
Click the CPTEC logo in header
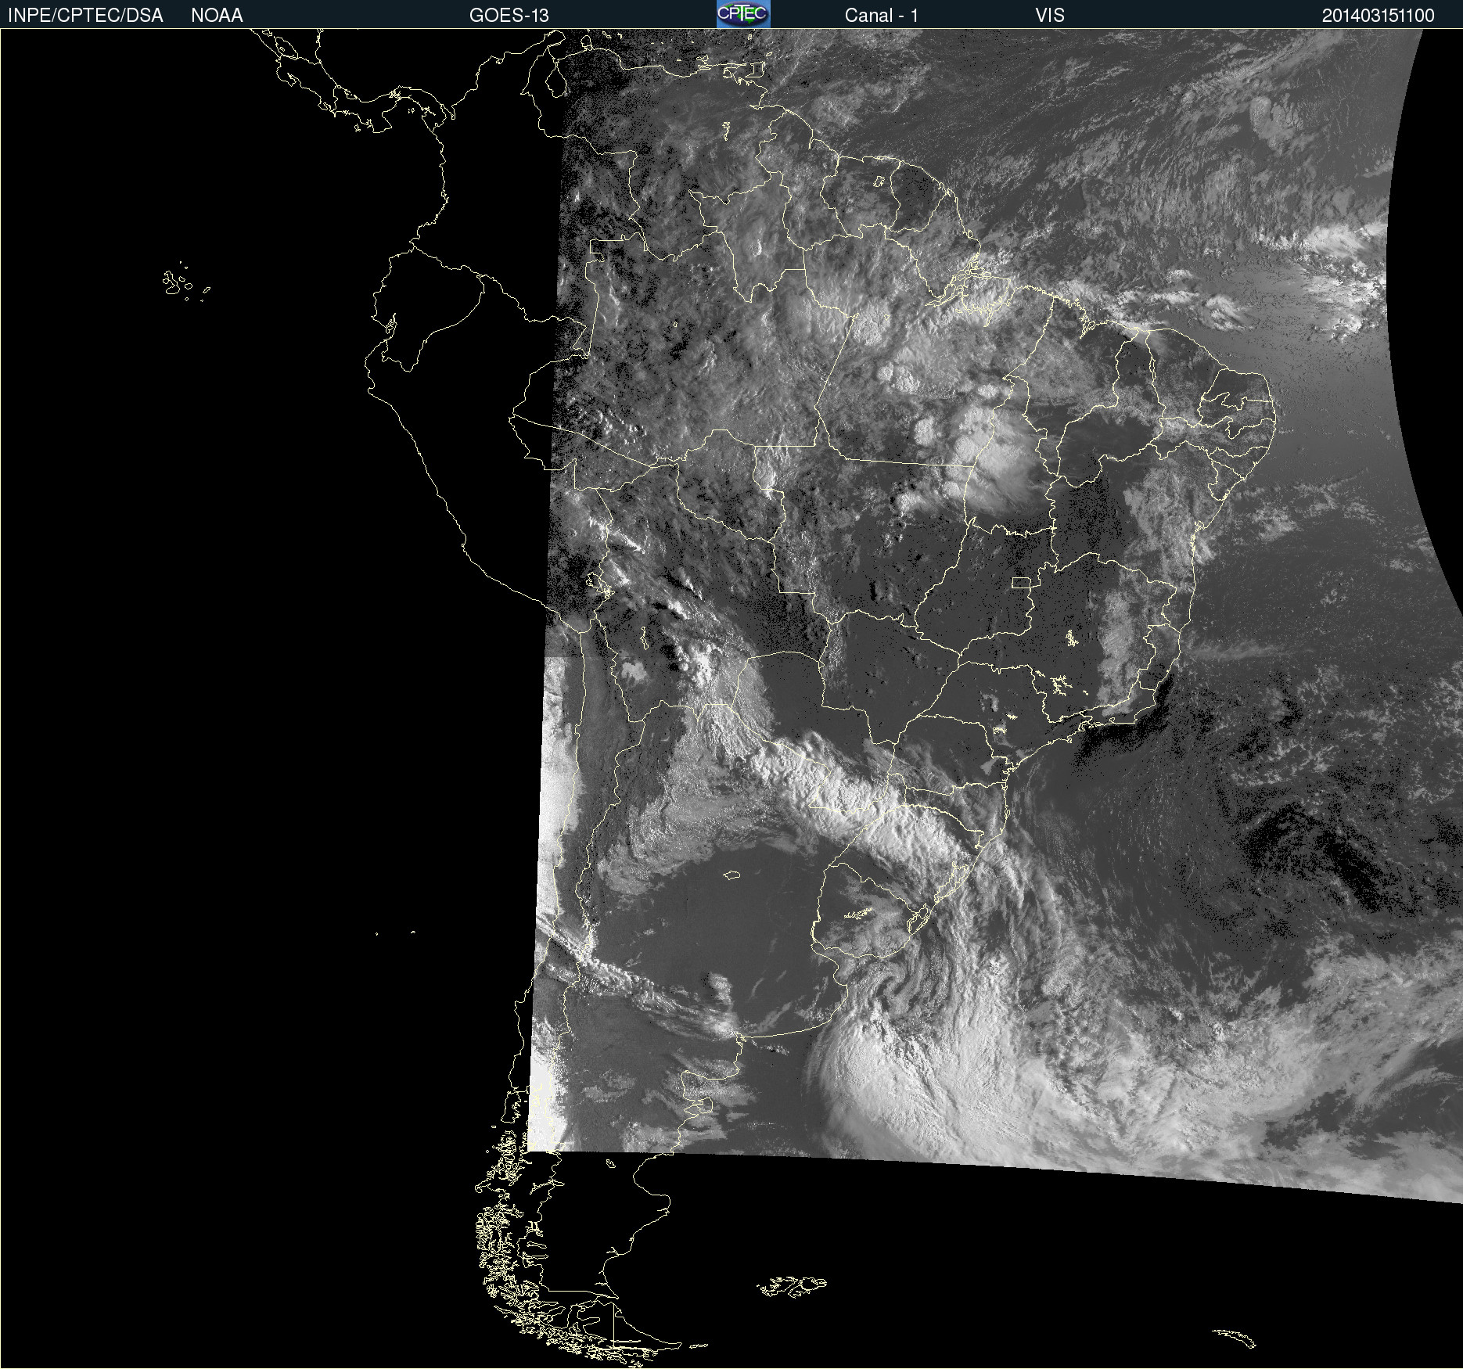tap(743, 14)
